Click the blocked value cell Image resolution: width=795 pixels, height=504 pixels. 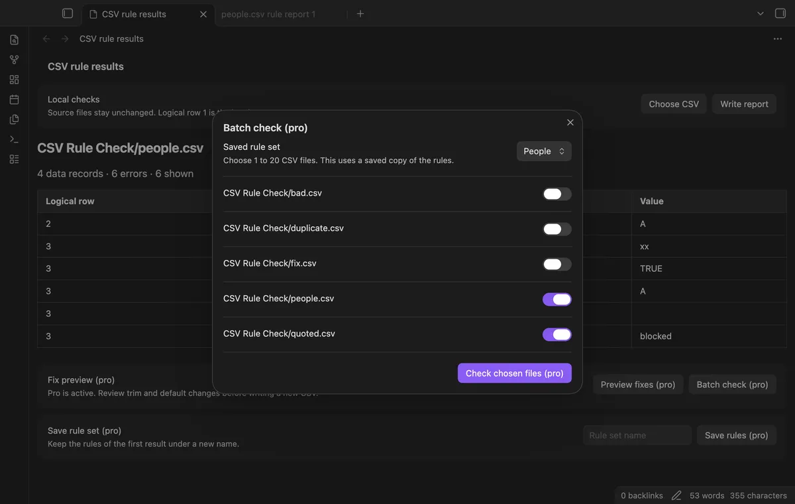tap(709, 336)
